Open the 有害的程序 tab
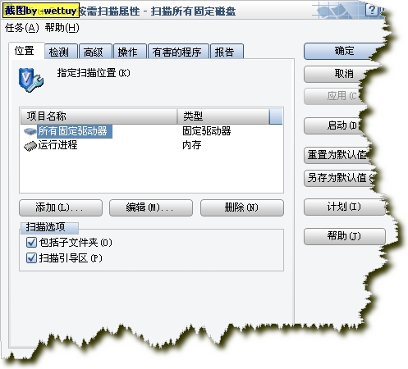408x369 pixels. coord(178,52)
